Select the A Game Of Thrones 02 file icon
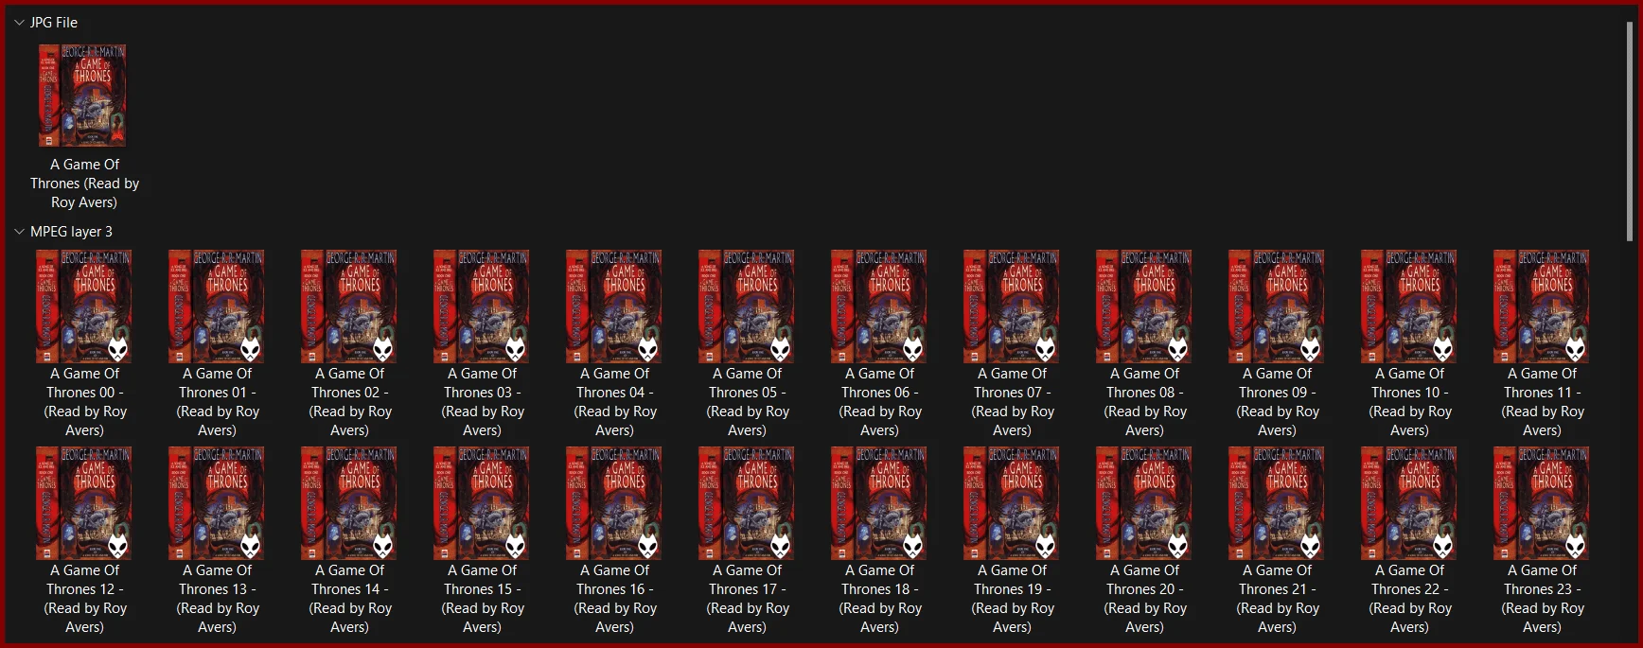This screenshot has height=648, width=1643. pyautogui.click(x=349, y=306)
